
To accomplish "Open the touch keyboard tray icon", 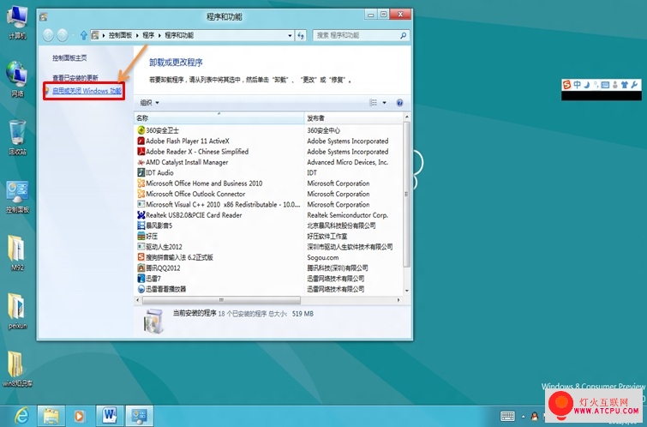I will tap(507, 416).
